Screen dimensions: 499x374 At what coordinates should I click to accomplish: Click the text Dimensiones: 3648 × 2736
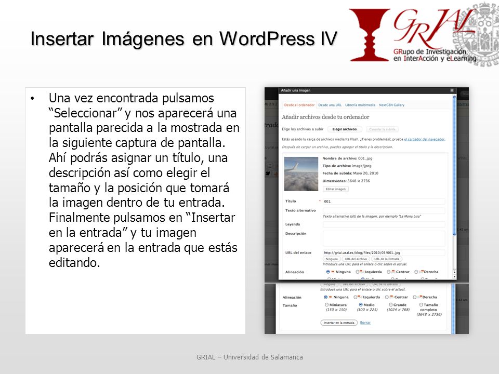point(346,181)
